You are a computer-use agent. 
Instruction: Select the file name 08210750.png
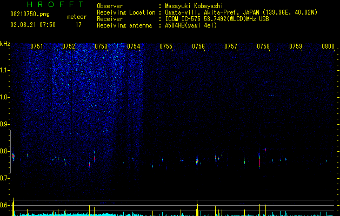point(30,15)
